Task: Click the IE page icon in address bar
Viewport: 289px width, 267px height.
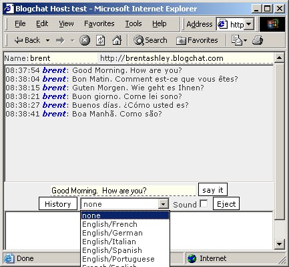Action: pyautogui.click(x=222, y=24)
